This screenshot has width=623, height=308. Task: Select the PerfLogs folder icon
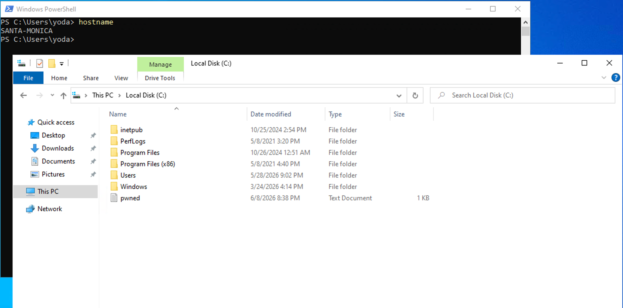pos(114,141)
